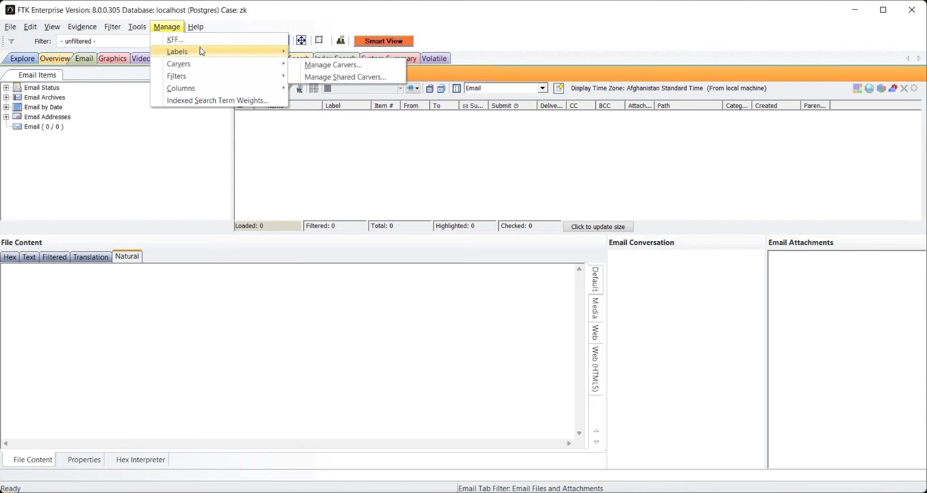
Task: Open the list view mode dropdown arrow
Action: point(417,88)
